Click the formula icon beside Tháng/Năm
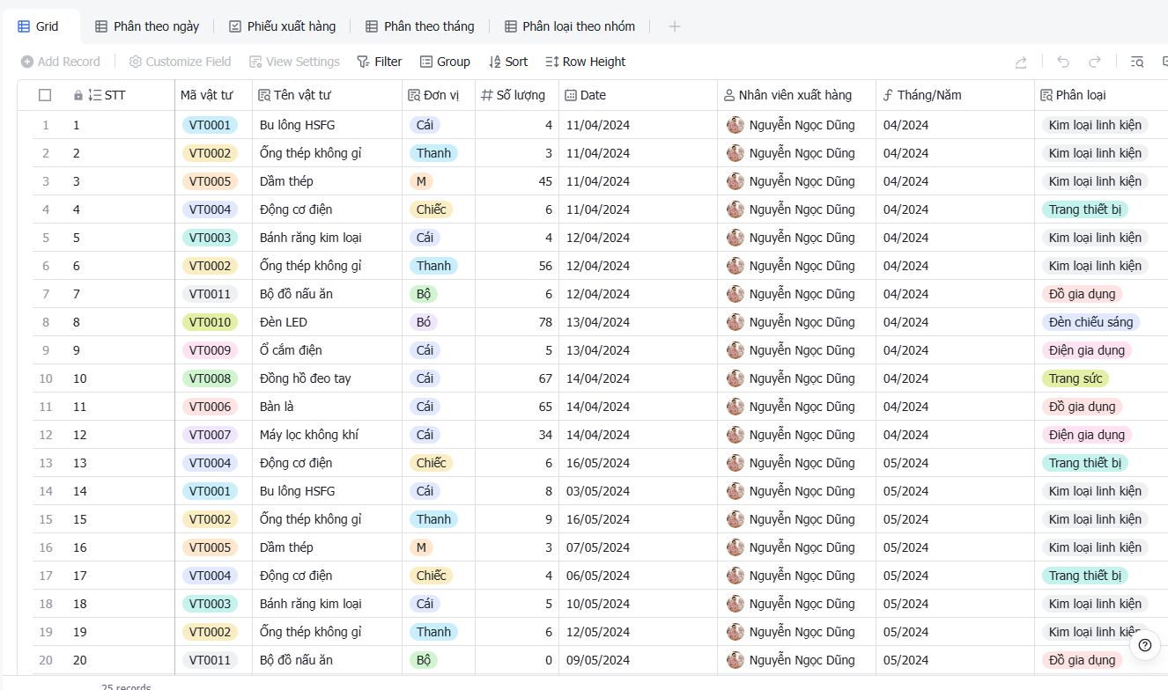This screenshot has width=1168, height=690. (x=888, y=95)
